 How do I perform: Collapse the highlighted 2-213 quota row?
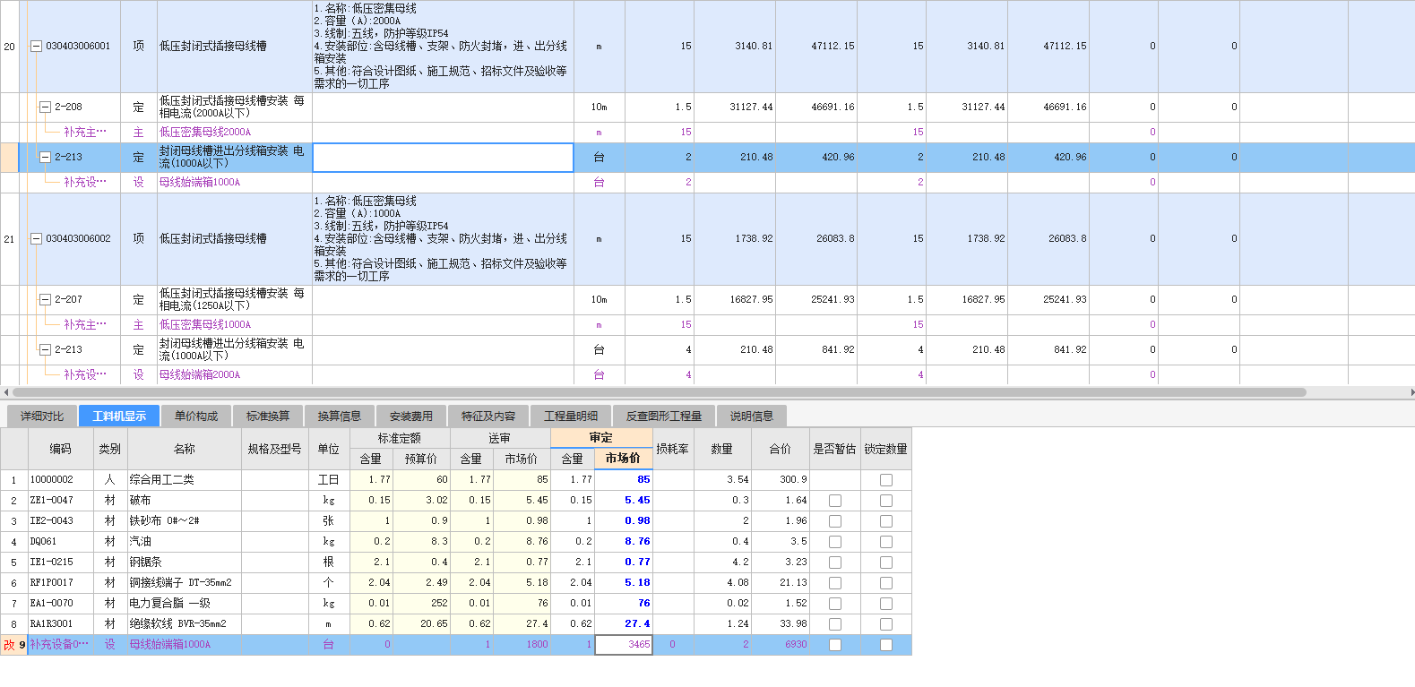(46, 158)
